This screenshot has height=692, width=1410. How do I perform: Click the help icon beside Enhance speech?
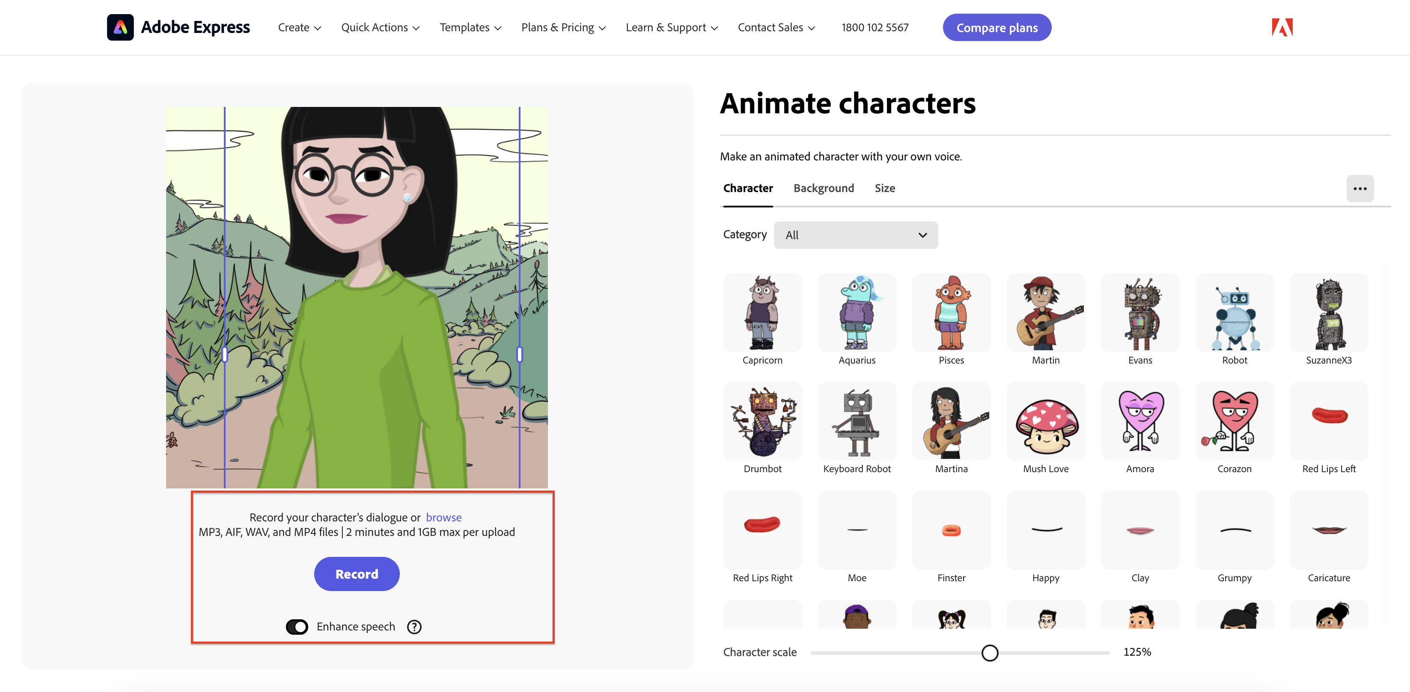click(x=414, y=627)
